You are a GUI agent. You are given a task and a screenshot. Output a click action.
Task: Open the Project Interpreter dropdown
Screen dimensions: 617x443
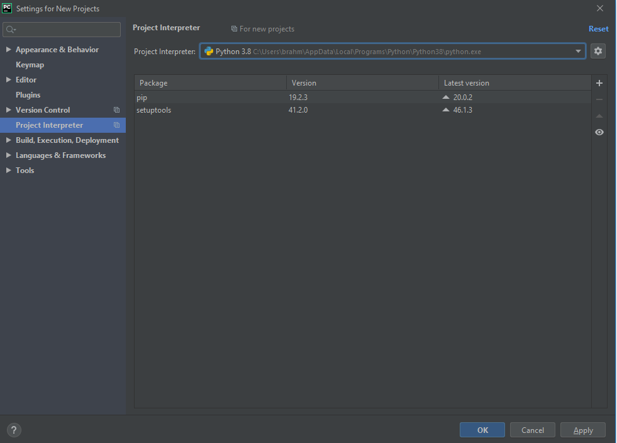click(578, 51)
